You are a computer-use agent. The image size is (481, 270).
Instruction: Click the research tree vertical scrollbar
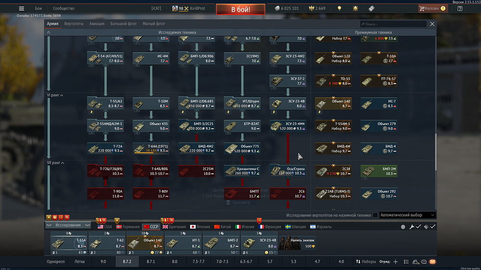tap(435, 152)
